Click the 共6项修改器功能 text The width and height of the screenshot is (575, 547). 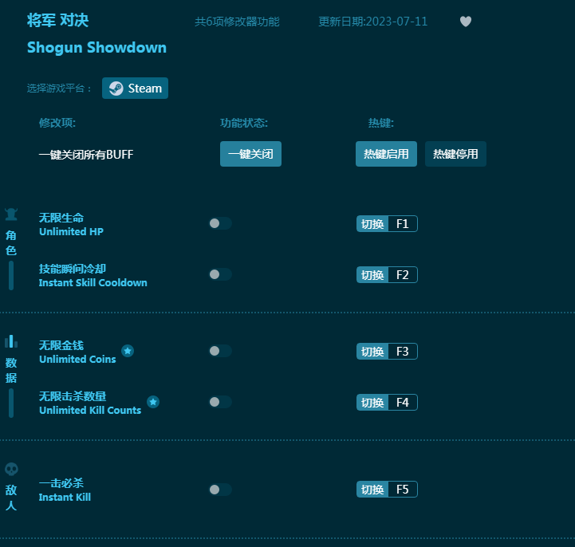[x=238, y=22]
